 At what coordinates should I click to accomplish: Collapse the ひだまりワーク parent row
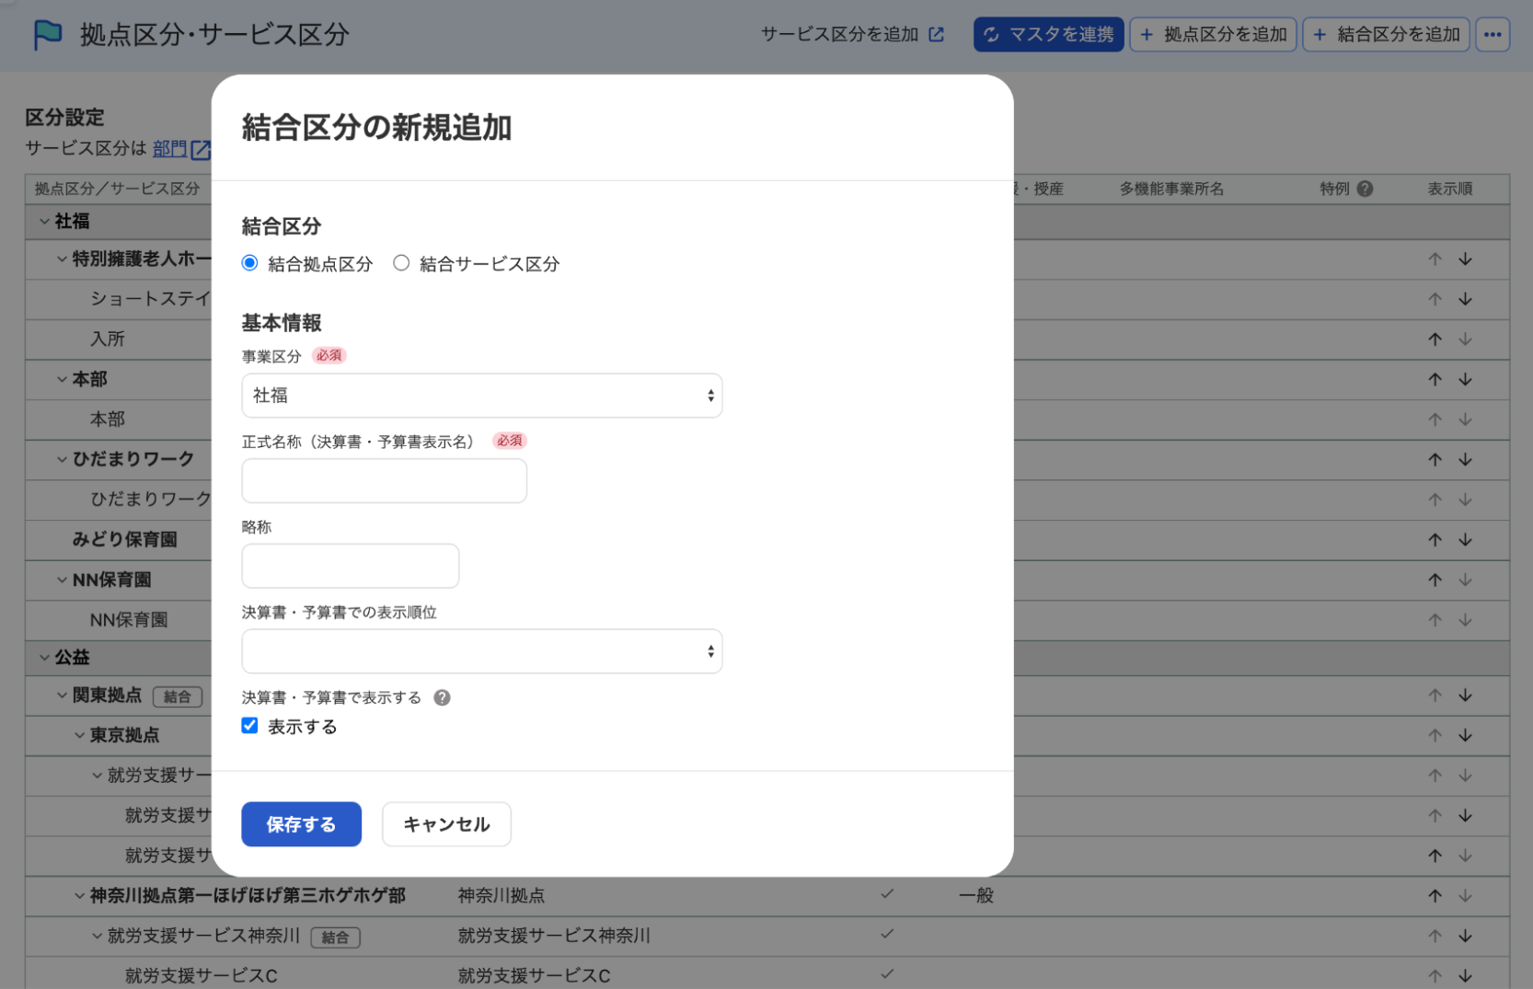(62, 459)
